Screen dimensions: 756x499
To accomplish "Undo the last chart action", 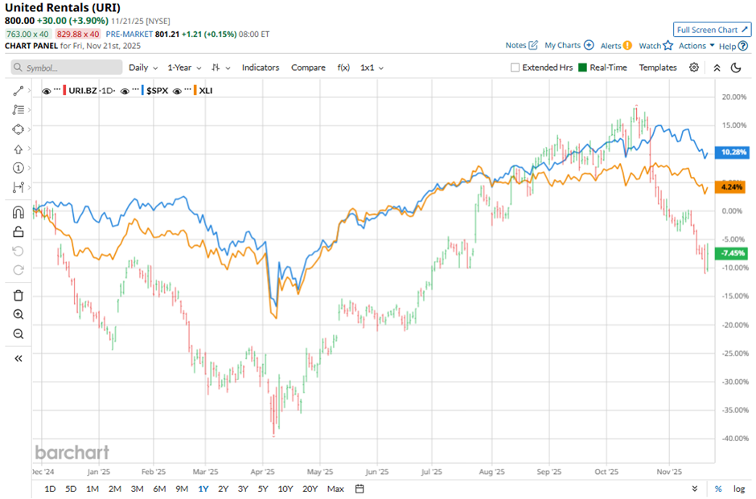I will pos(18,251).
